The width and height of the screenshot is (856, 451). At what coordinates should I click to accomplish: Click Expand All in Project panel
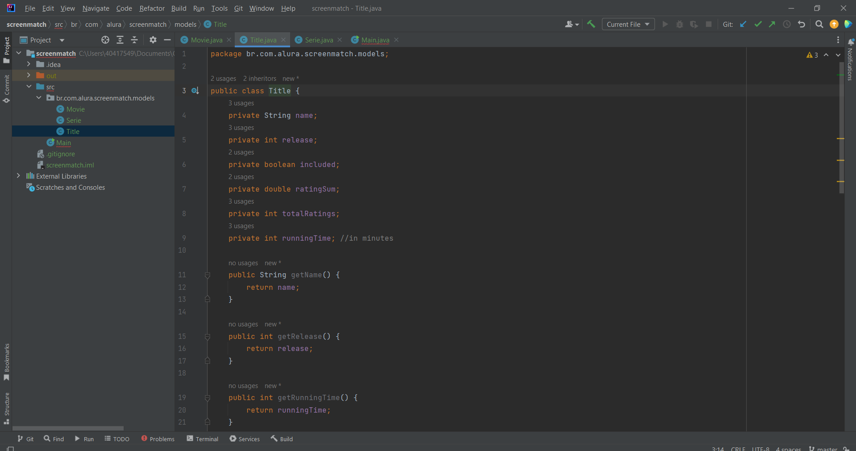pyautogui.click(x=120, y=40)
